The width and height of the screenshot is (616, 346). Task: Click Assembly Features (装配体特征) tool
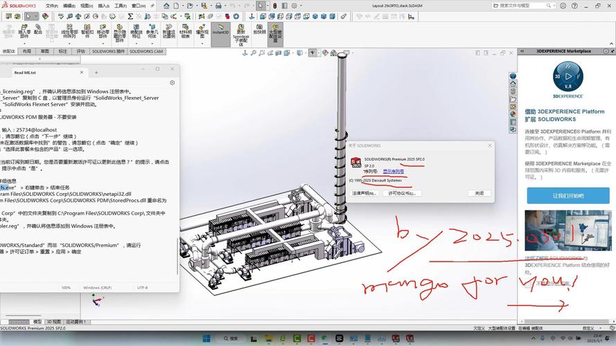click(136, 31)
